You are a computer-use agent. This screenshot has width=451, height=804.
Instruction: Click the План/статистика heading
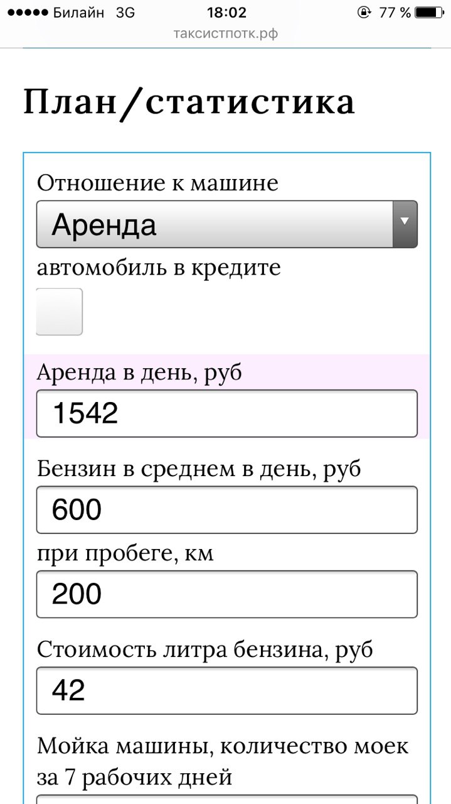tap(189, 102)
